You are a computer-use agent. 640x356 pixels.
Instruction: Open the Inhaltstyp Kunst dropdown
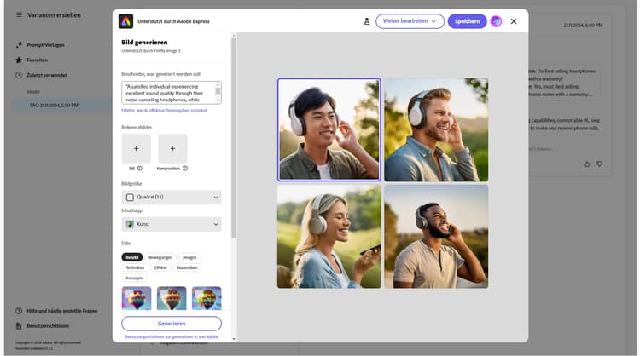pos(172,224)
